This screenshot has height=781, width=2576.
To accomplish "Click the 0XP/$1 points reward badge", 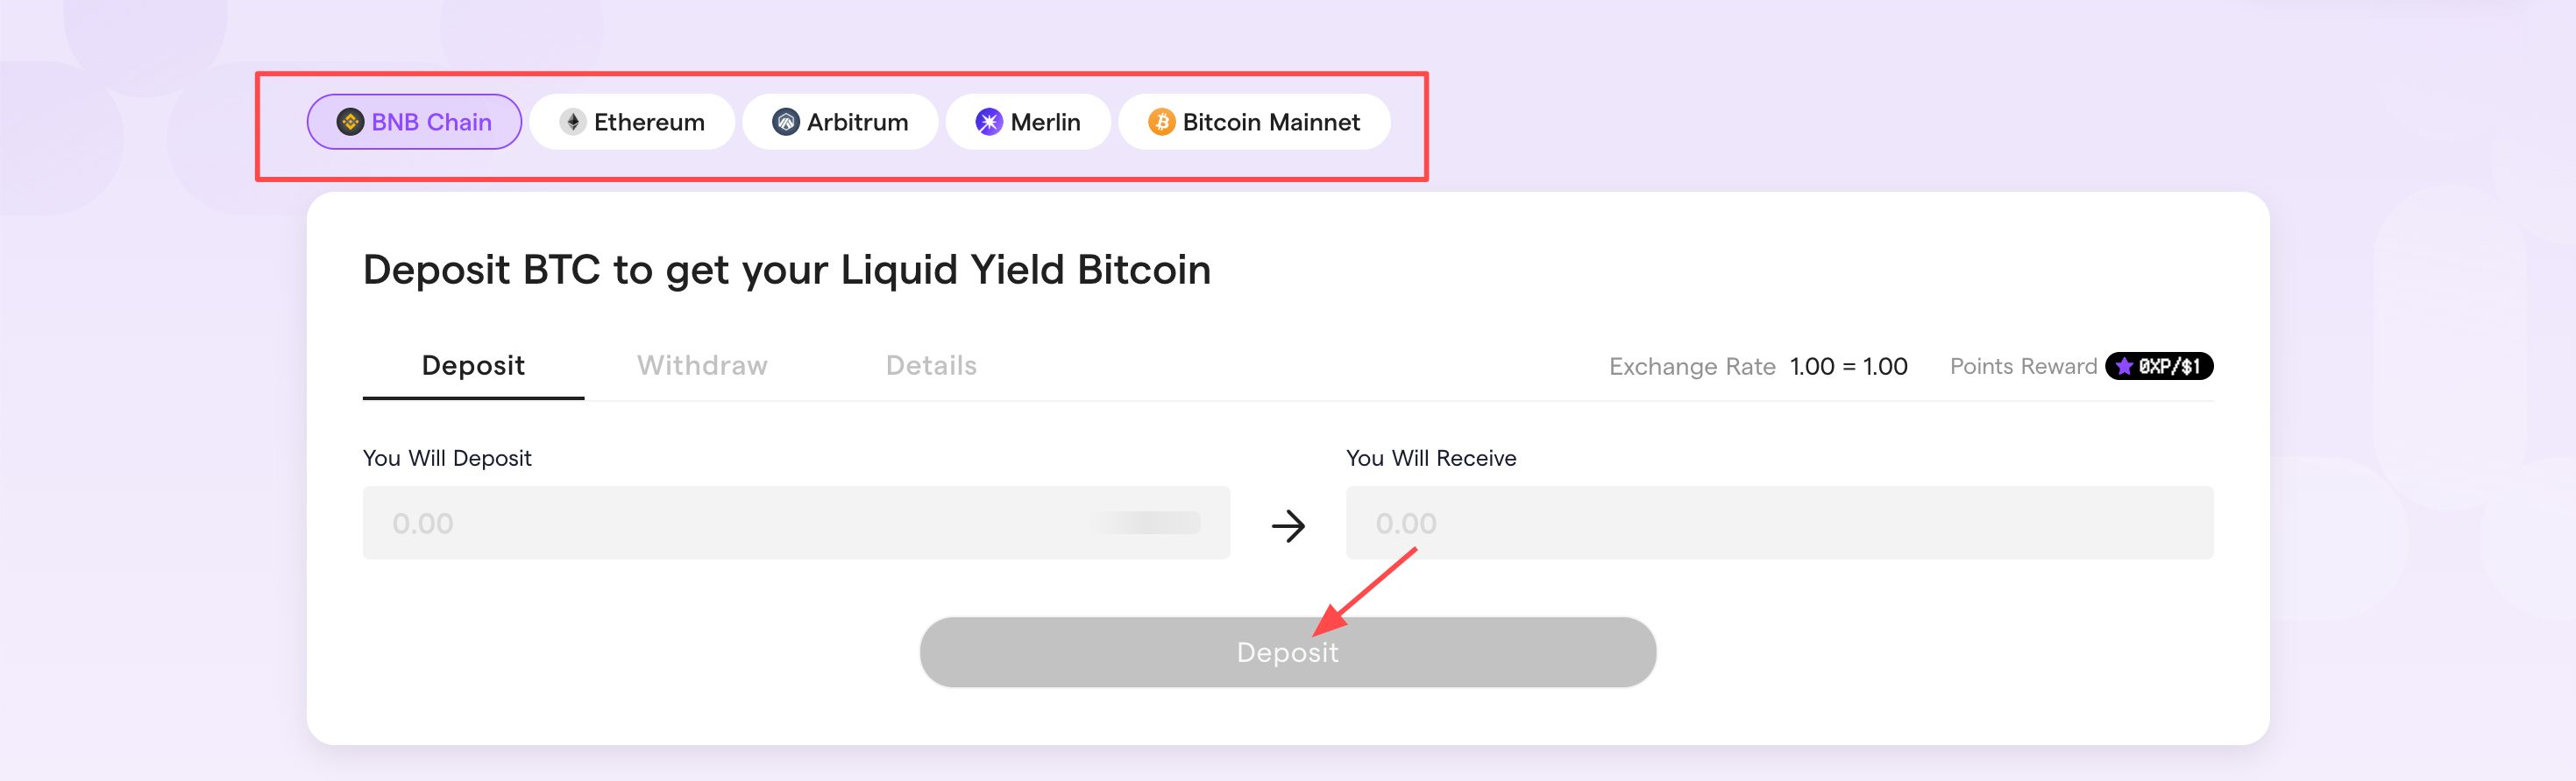I will [2159, 367].
